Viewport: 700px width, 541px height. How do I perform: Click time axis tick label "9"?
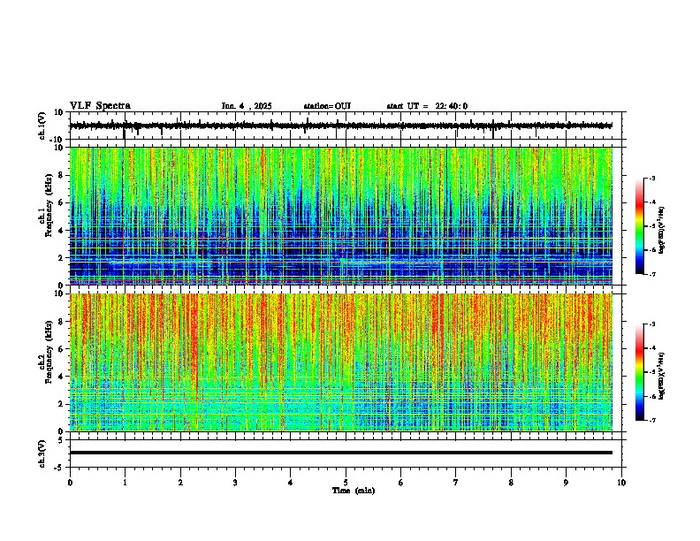pyautogui.click(x=566, y=483)
